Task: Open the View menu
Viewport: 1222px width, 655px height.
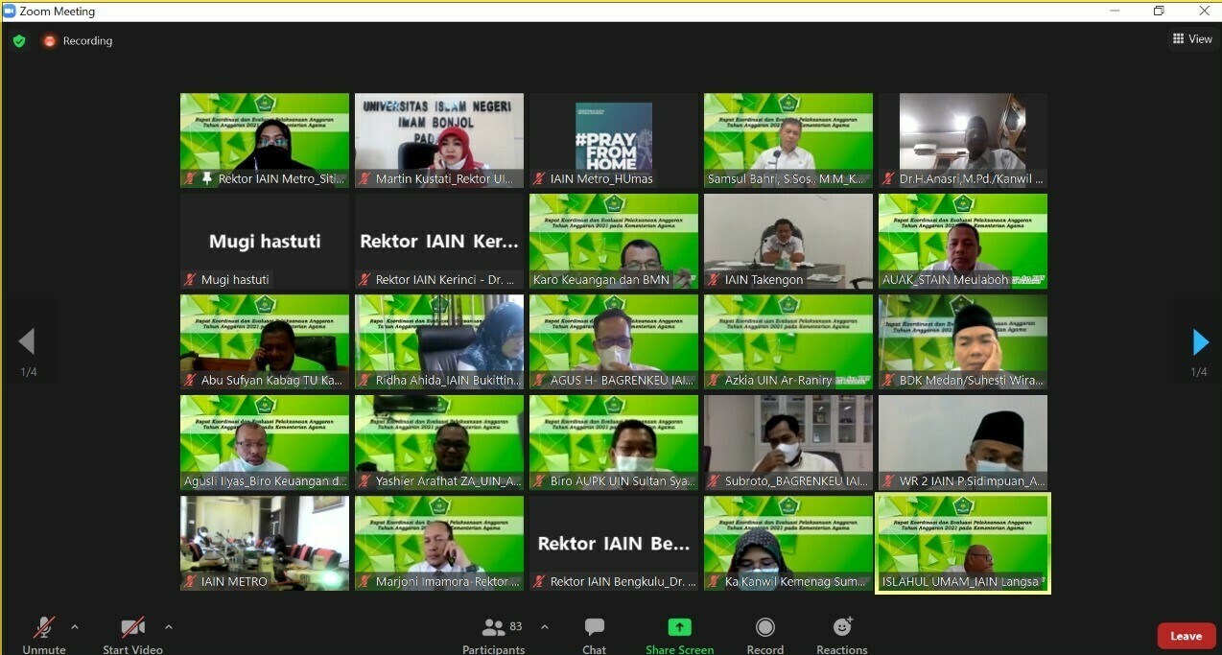Action: click(1192, 38)
